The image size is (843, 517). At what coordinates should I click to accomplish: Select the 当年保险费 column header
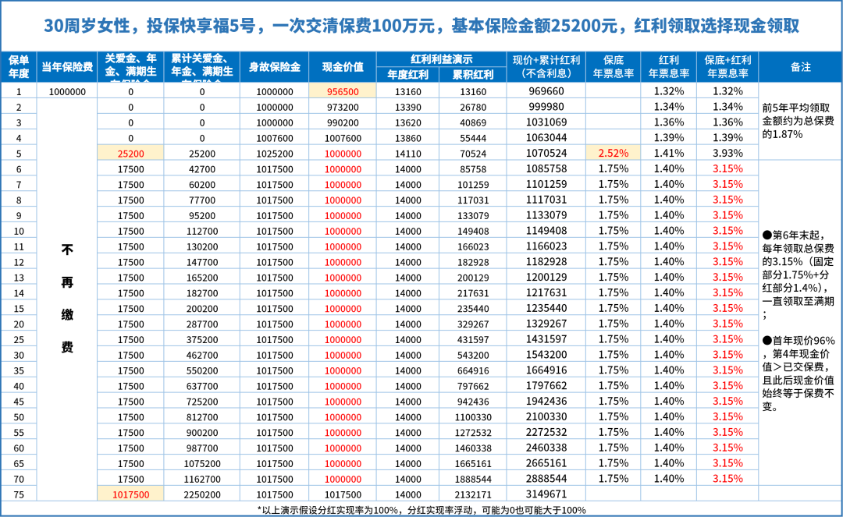coord(66,67)
